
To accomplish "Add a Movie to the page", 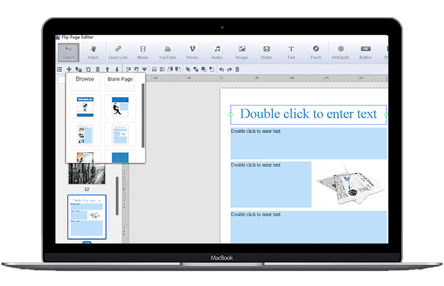I will pos(143,51).
